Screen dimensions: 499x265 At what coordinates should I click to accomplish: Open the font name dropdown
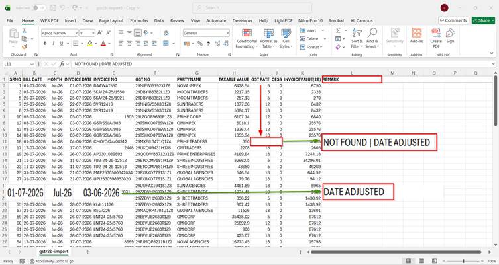tap(76, 33)
